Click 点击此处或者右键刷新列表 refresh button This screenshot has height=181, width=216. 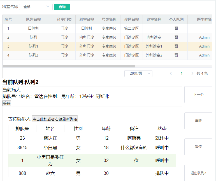click(55, 119)
